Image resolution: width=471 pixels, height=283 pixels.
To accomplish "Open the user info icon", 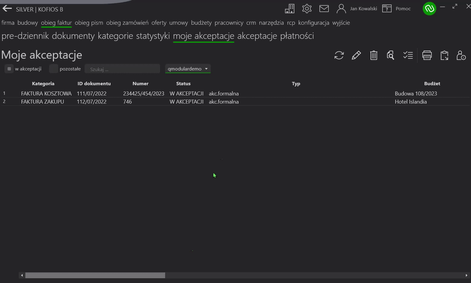I will [x=461, y=55].
